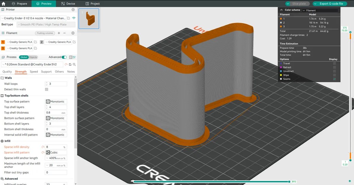The width and height of the screenshot is (354, 185).
Task: Toggle the Advanced mode switch
Action: click(64, 57)
